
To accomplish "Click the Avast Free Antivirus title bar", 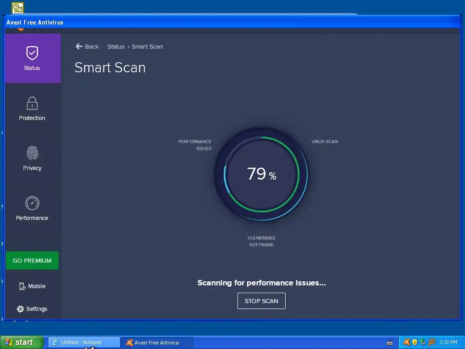I will (232, 22).
